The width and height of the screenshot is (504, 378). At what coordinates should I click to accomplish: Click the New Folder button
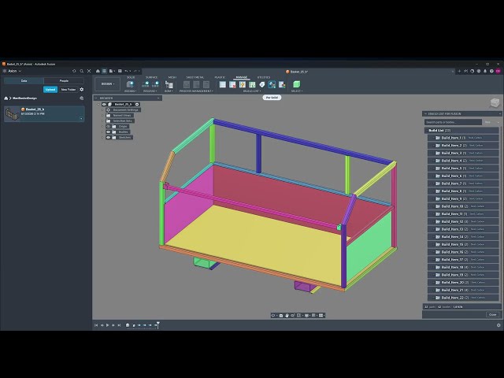[69, 89]
